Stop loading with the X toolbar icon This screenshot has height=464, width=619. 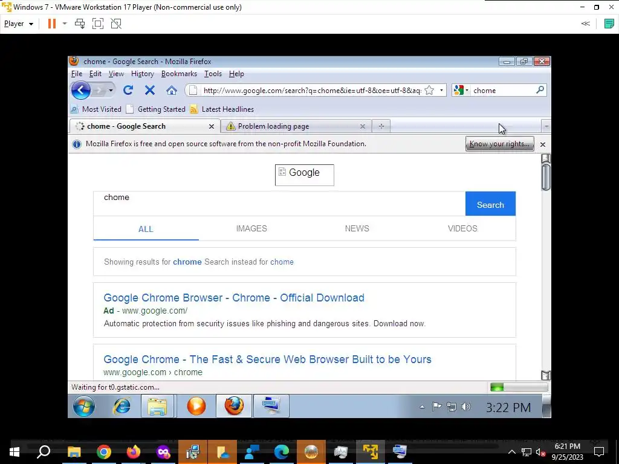(x=150, y=91)
